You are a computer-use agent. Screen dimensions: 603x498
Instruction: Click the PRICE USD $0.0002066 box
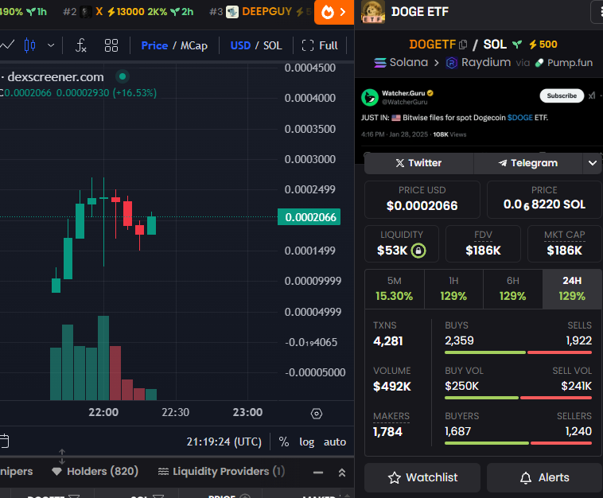422,200
